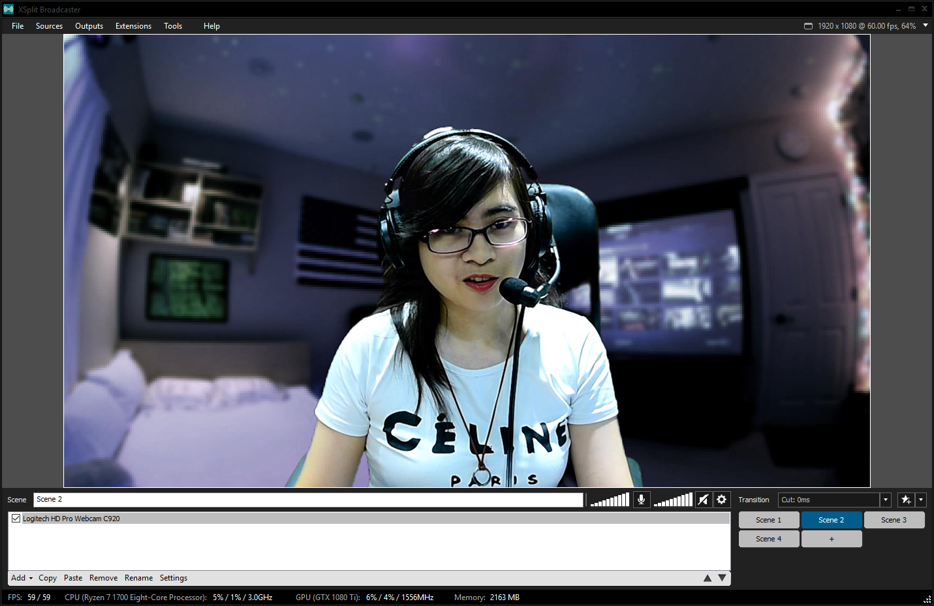Click Paste in the sources toolbar
The height and width of the screenshot is (606, 934).
73,578
